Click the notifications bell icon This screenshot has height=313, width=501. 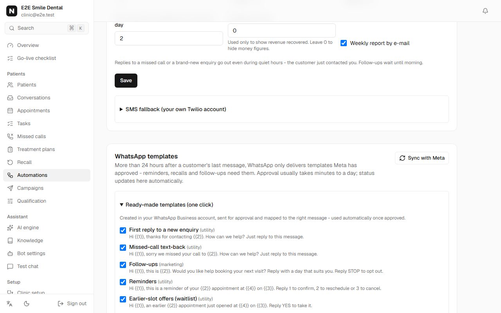485,11
